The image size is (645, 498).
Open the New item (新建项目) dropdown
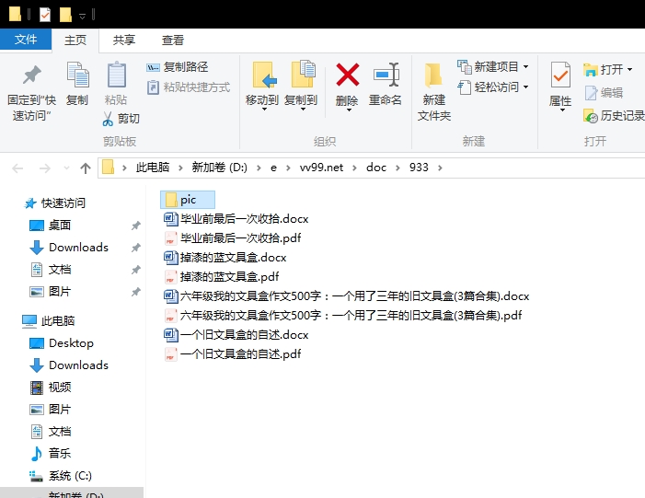[x=493, y=66]
